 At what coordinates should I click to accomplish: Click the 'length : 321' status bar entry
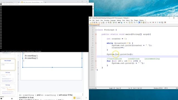112,88
